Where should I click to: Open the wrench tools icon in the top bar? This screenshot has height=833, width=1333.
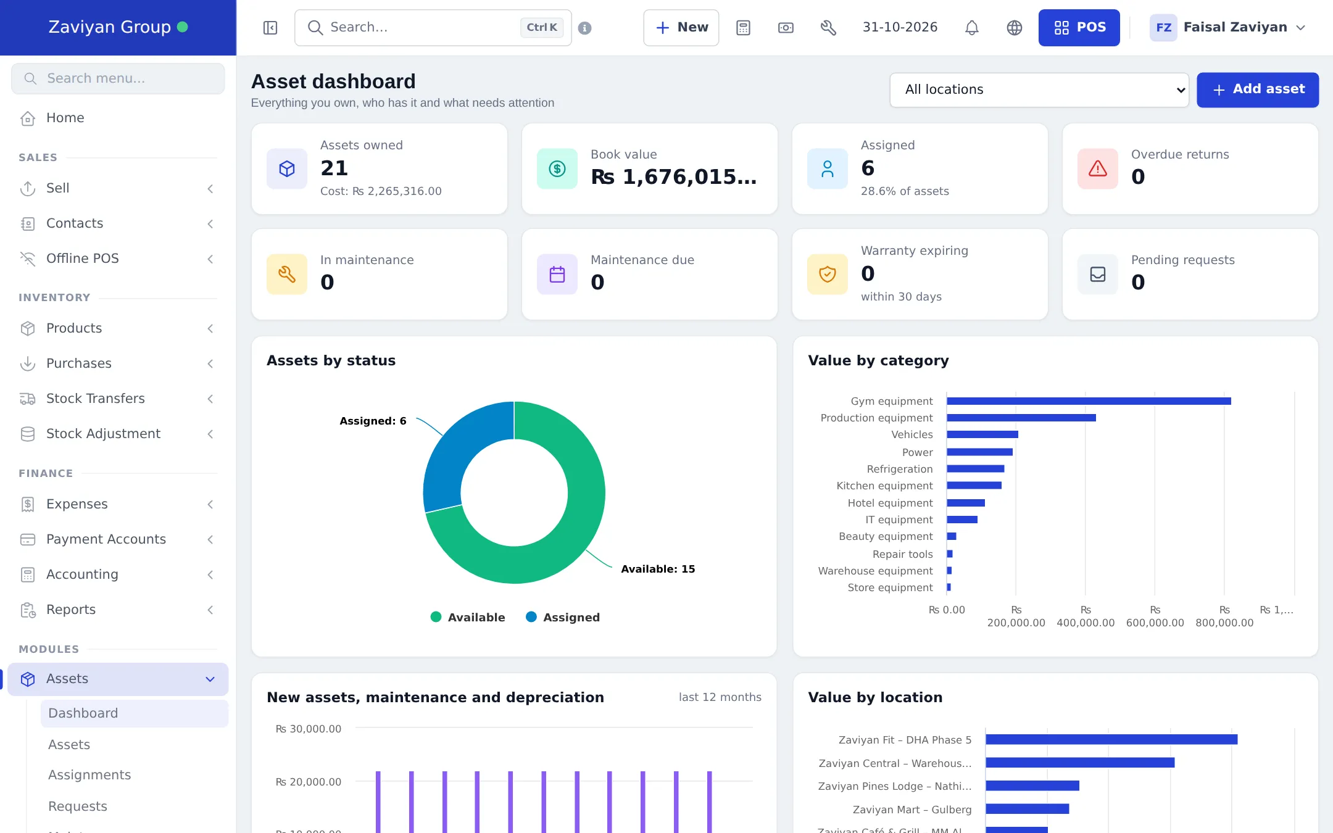tap(828, 28)
